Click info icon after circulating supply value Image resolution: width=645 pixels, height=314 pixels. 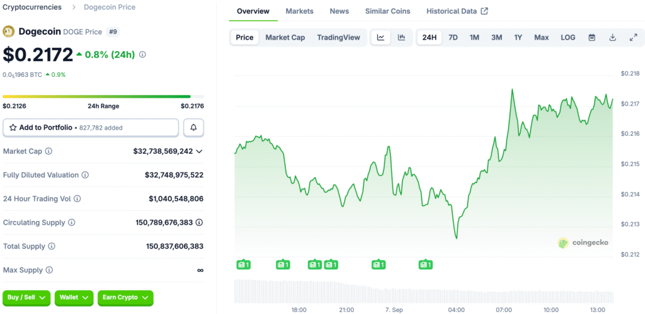coord(199,223)
